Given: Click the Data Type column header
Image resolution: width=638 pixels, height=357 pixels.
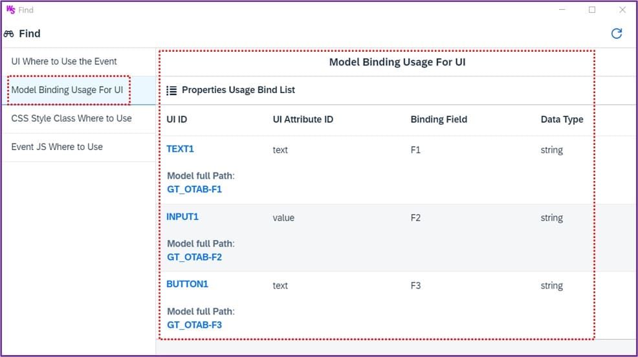Looking at the screenshot, I should [562, 119].
